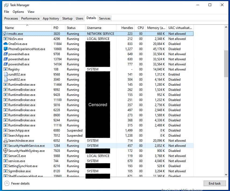
Task: Select PID cell 9244
Action: pyautogui.click(x=57, y=120)
